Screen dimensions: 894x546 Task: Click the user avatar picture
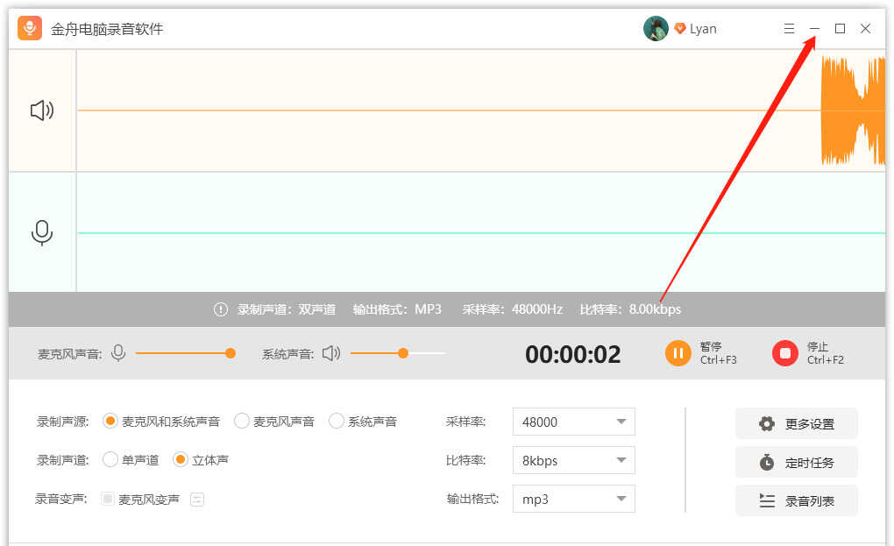tap(656, 29)
